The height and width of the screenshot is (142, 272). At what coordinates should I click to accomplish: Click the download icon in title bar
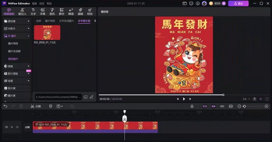coord(198,3)
